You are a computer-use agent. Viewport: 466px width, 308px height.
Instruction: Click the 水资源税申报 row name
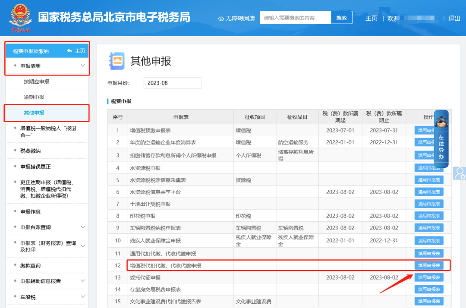(145, 168)
